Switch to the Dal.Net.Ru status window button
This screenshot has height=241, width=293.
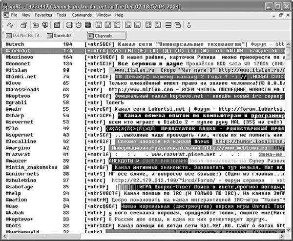tap(24, 35)
